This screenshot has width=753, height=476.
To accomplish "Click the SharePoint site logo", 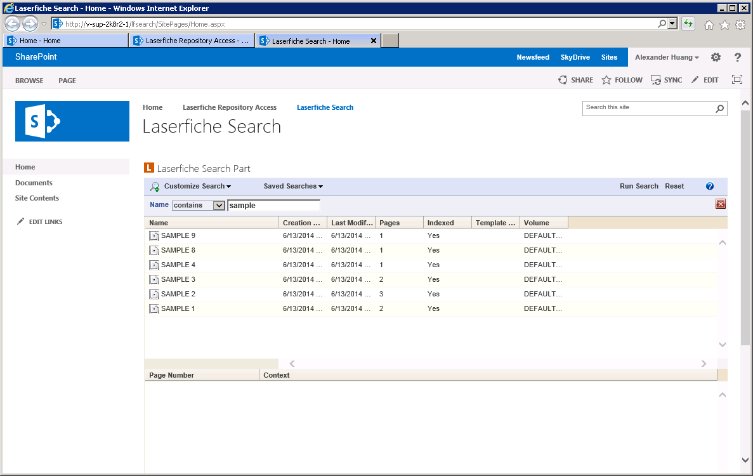I will 72,121.
